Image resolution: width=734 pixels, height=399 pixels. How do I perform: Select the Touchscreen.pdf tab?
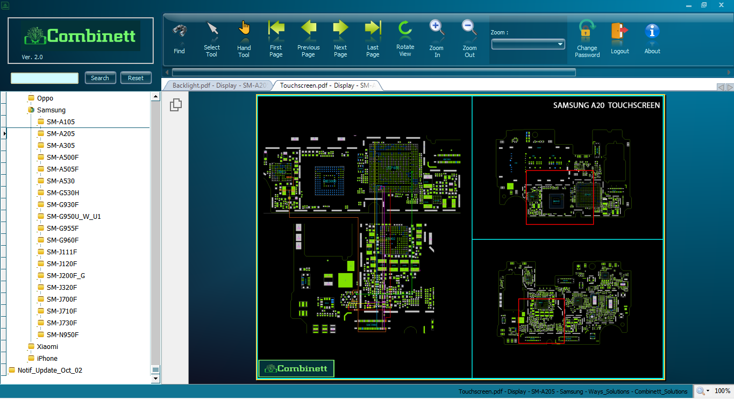pyautogui.click(x=327, y=85)
